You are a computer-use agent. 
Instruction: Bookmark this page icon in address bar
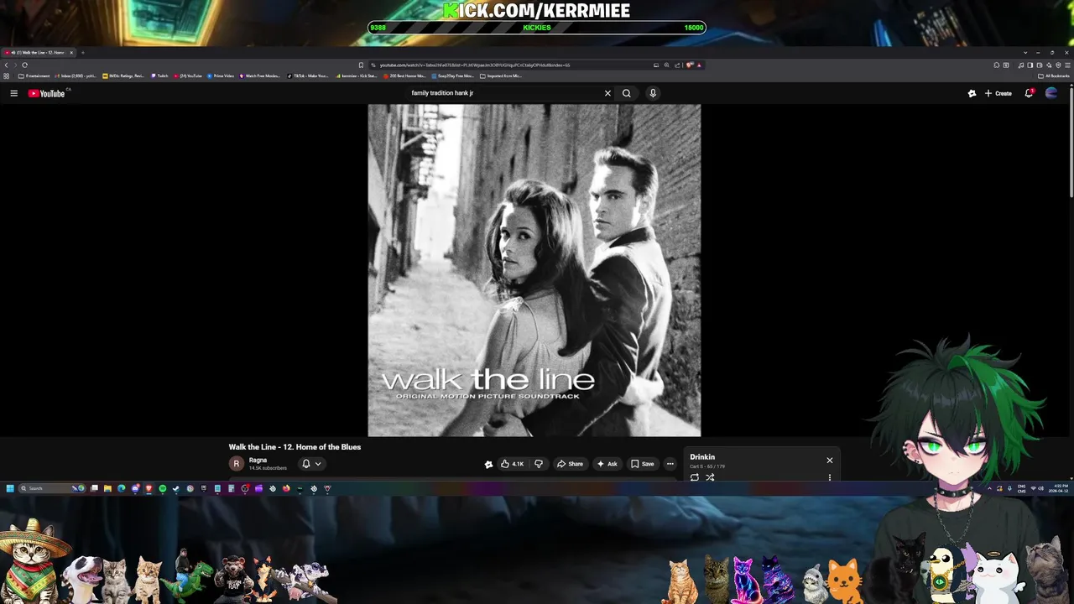click(361, 65)
